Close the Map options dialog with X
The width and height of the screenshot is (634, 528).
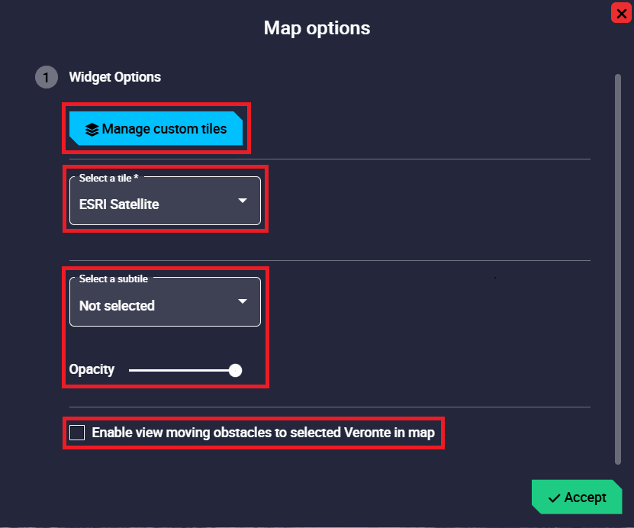(x=621, y=13)
